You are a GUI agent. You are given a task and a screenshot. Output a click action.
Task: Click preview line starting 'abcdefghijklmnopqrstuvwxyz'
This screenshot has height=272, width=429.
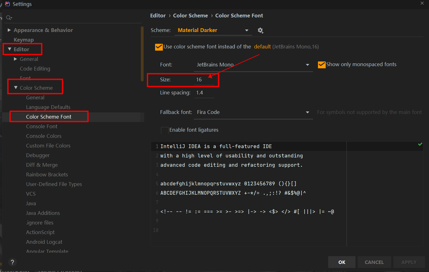[228, 184]
